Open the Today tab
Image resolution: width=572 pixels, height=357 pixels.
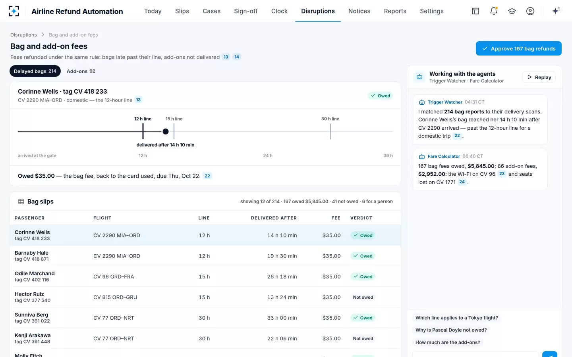coord(153,11)
